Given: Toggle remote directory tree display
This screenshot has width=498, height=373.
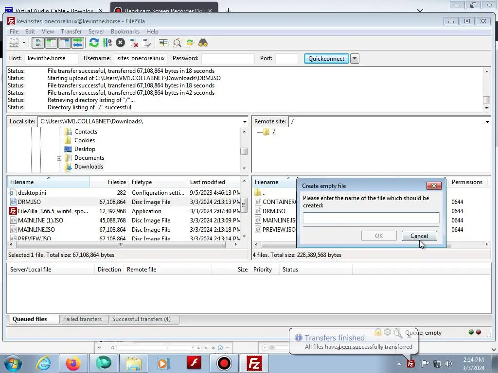Looking at the screenshot, I should 65,43.
